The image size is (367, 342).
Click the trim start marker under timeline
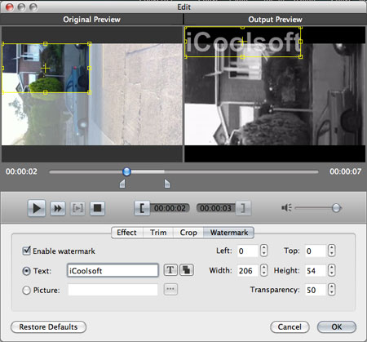pos(122,184)
